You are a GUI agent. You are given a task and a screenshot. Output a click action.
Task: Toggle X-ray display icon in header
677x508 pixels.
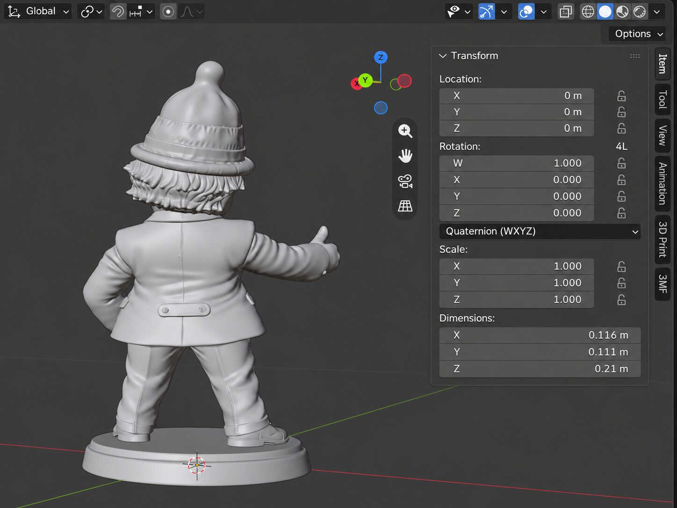point(566,11)
